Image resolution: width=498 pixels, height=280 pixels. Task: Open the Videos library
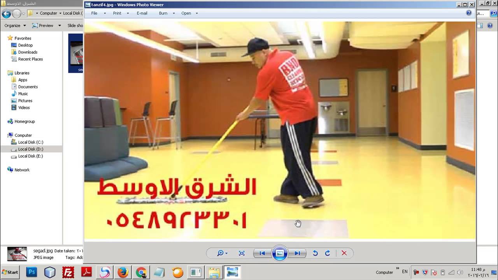(x=24, y=108)
